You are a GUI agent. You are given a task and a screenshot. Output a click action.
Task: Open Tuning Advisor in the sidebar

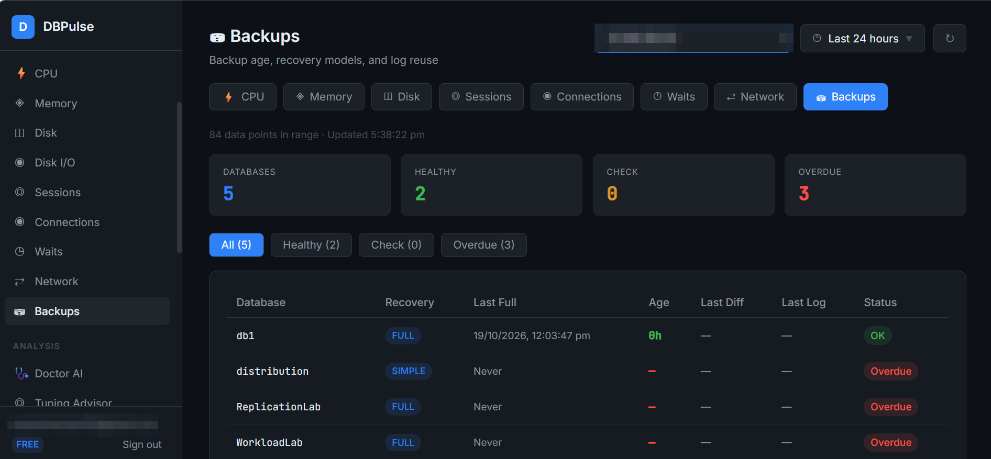tap(87, 401)
